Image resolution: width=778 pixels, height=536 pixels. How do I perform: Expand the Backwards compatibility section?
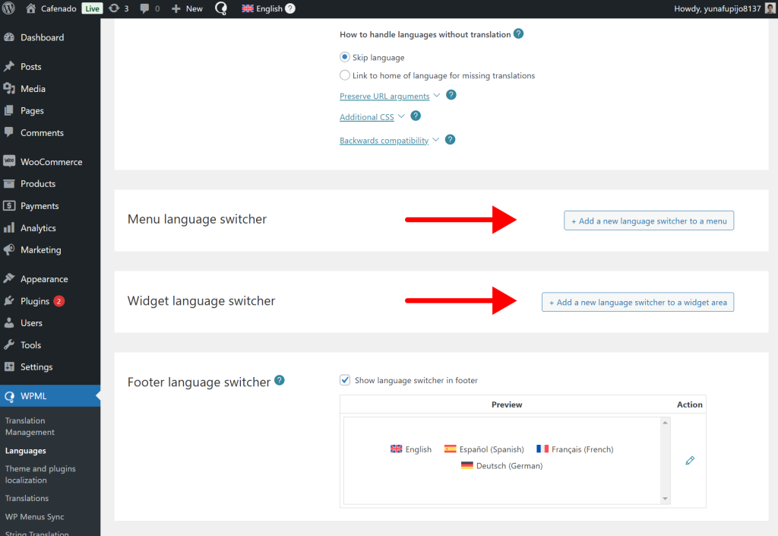pyautogui.click(x=384, y=140)
